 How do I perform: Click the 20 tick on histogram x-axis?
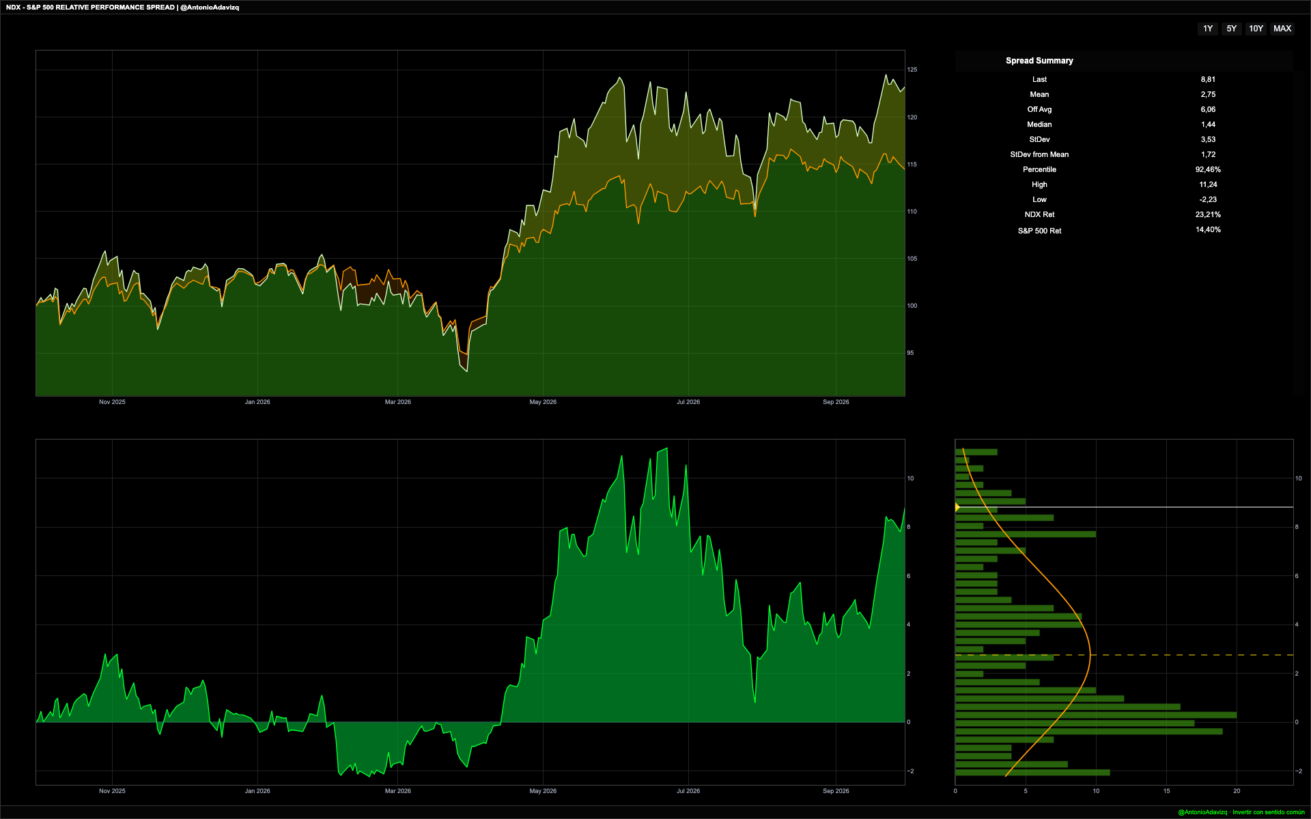click(x=1237, y=791)
